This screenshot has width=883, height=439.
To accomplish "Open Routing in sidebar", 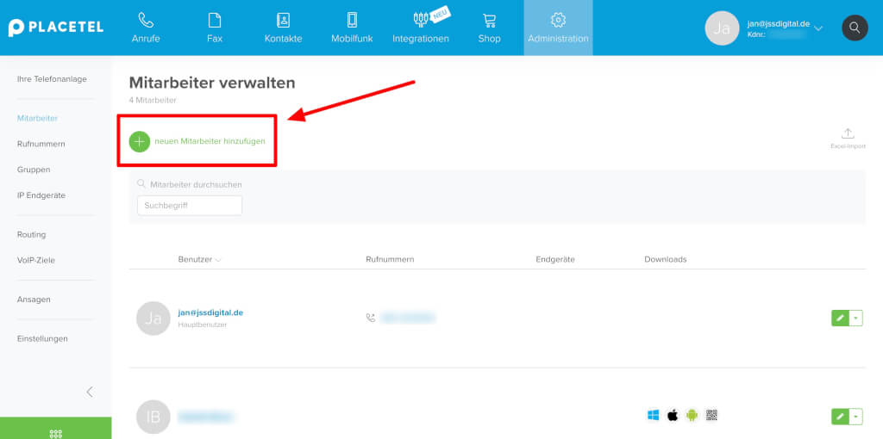I will point(32,234).
